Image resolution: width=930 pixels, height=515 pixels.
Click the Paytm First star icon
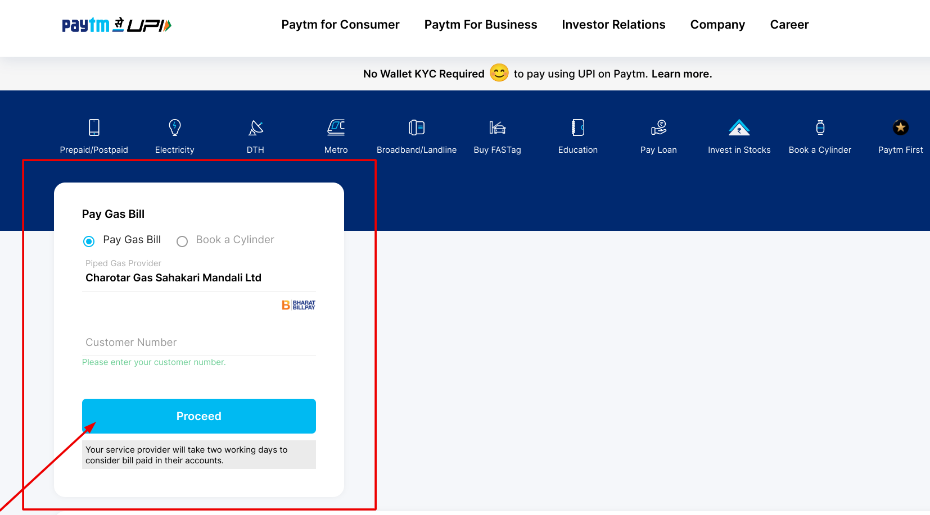click(900, 127)
